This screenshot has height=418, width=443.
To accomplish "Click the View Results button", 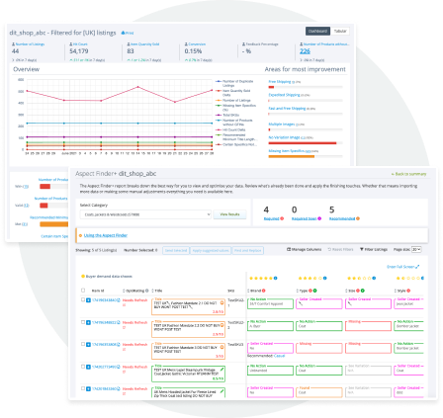I will point(229,214).
